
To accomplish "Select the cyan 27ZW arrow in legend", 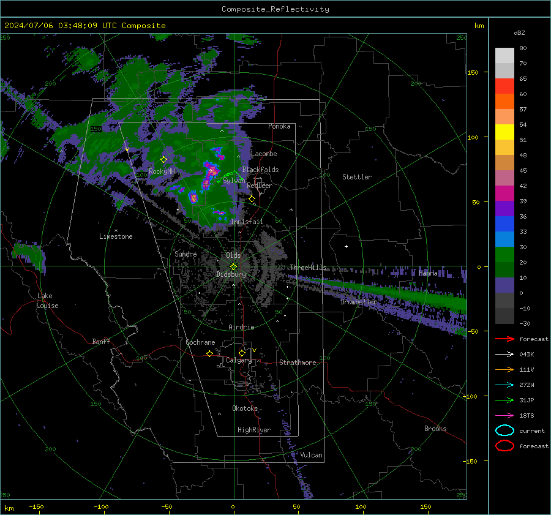I will coord(504,385).
